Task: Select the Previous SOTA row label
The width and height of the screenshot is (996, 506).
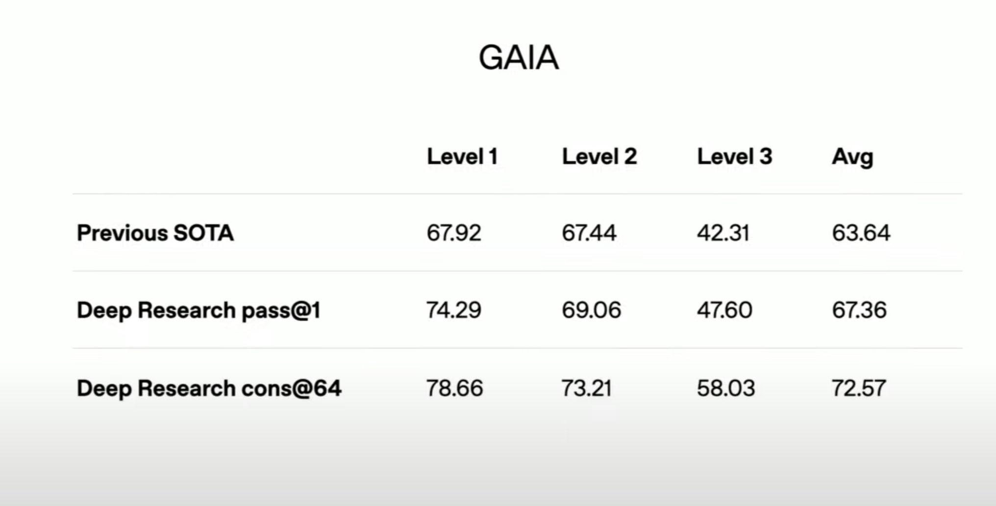Action: [x=155, y=233]
